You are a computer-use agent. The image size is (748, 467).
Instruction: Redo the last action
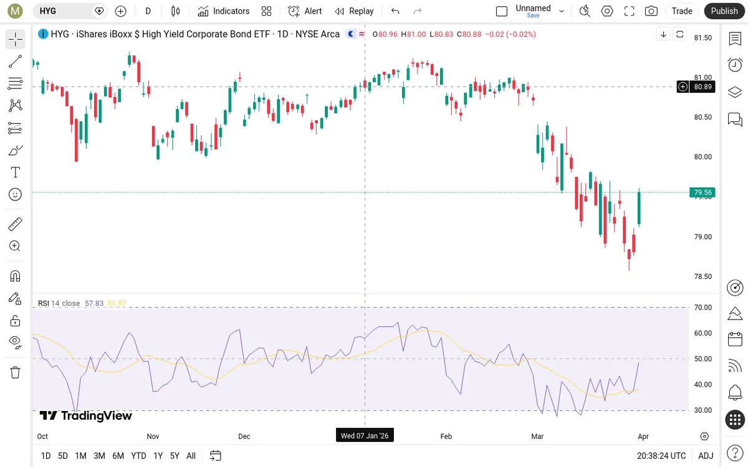click(x=418, y=11)
